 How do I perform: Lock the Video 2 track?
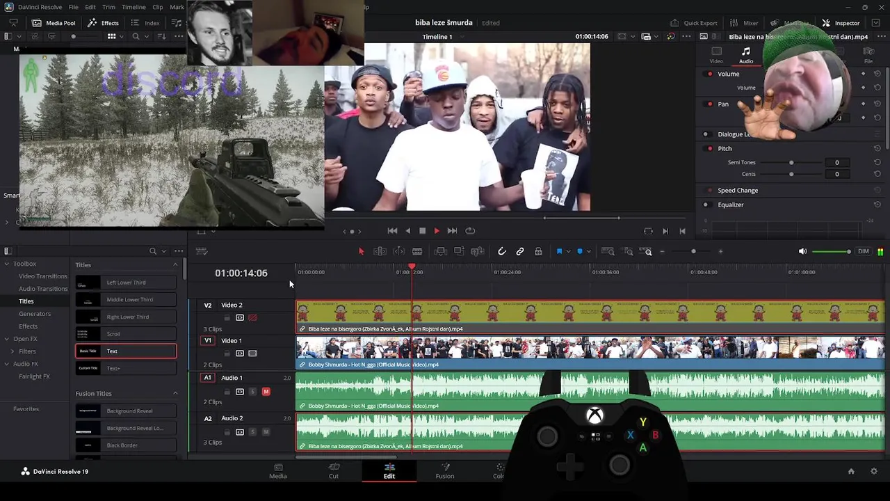click(x=227, y=317)
